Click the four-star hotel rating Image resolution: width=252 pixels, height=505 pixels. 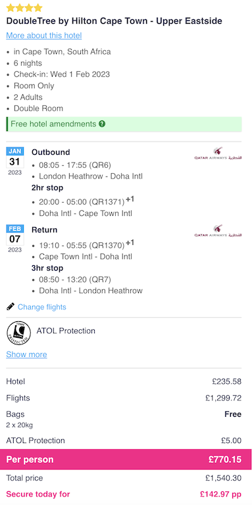click(24, 8)
